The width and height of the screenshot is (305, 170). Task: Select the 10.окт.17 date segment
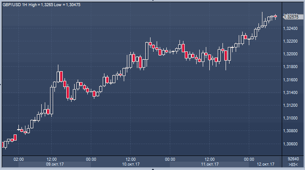[130, 164]
